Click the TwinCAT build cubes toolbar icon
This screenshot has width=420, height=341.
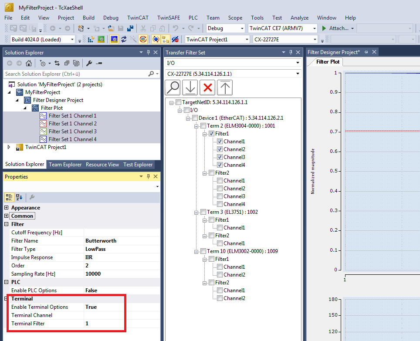[x=91, y=40]
